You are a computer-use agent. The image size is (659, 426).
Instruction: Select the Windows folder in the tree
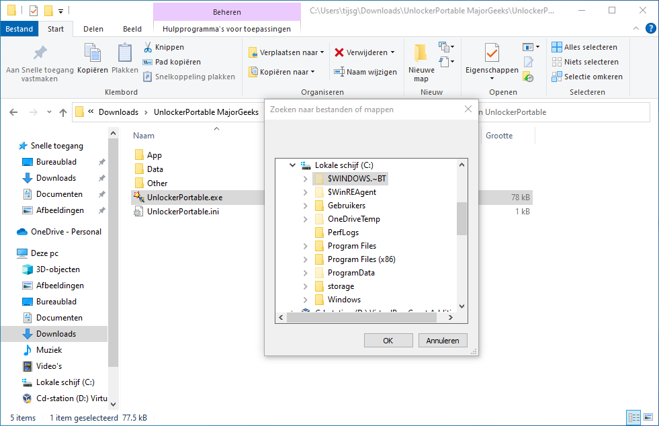click(x=343, y=300)
